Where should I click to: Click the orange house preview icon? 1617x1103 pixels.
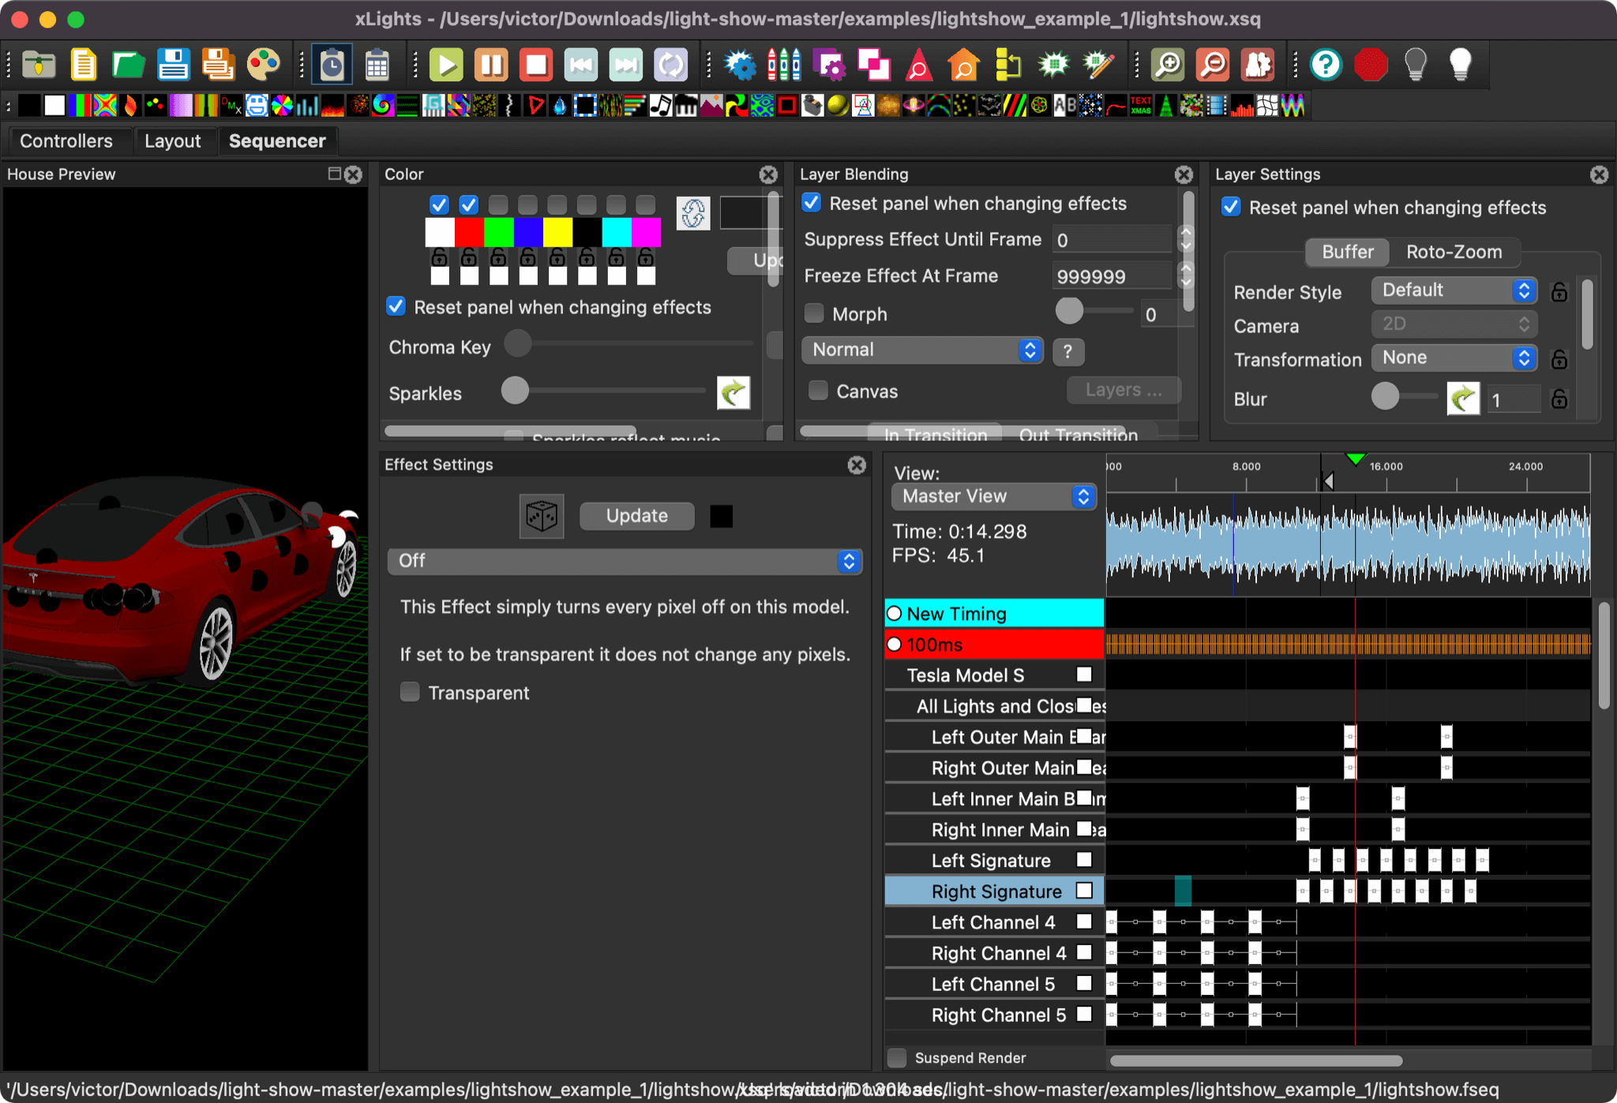964,65
